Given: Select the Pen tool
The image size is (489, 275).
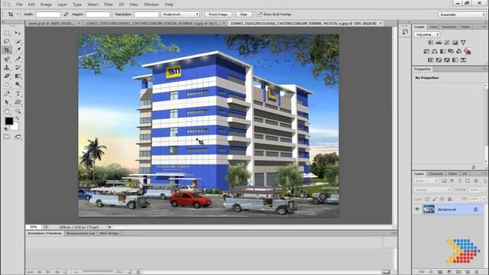Looking at the screenshot, I should [x=7, y=93].
